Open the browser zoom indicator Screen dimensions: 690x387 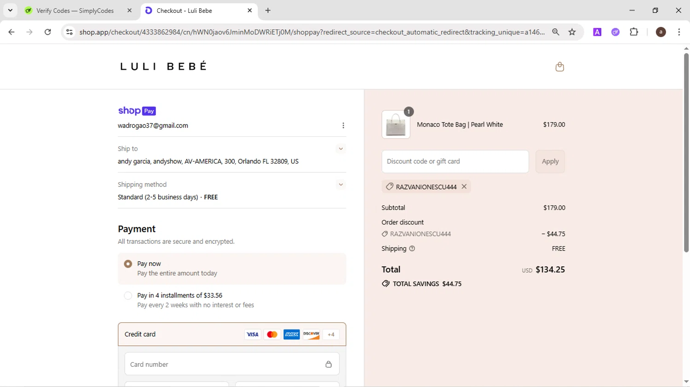click(x=556, y=32)
